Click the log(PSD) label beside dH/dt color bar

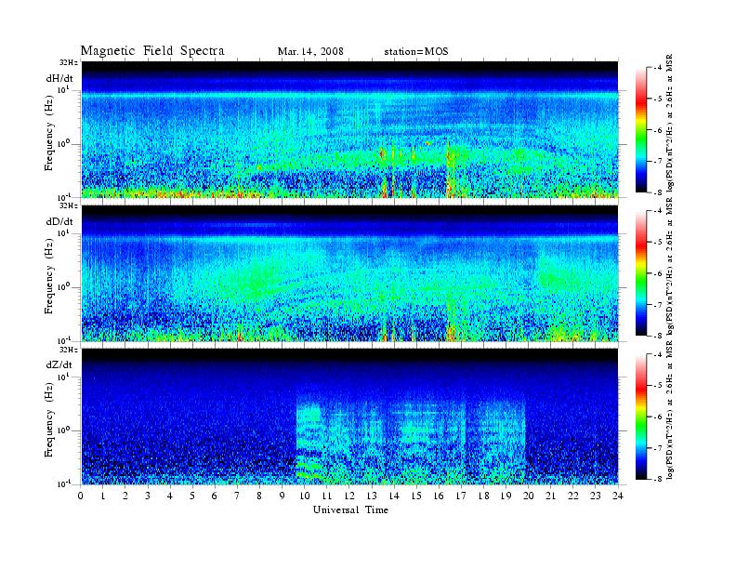click(670, 123)
